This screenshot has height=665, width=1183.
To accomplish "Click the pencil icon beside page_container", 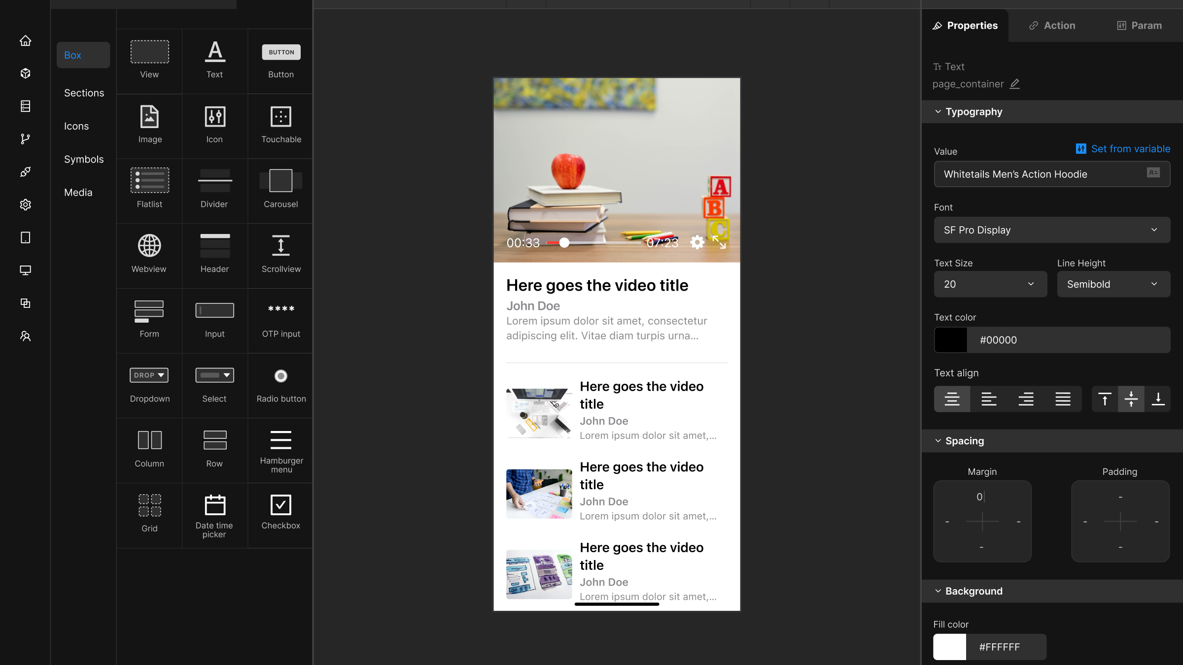I will (1014, 84).
